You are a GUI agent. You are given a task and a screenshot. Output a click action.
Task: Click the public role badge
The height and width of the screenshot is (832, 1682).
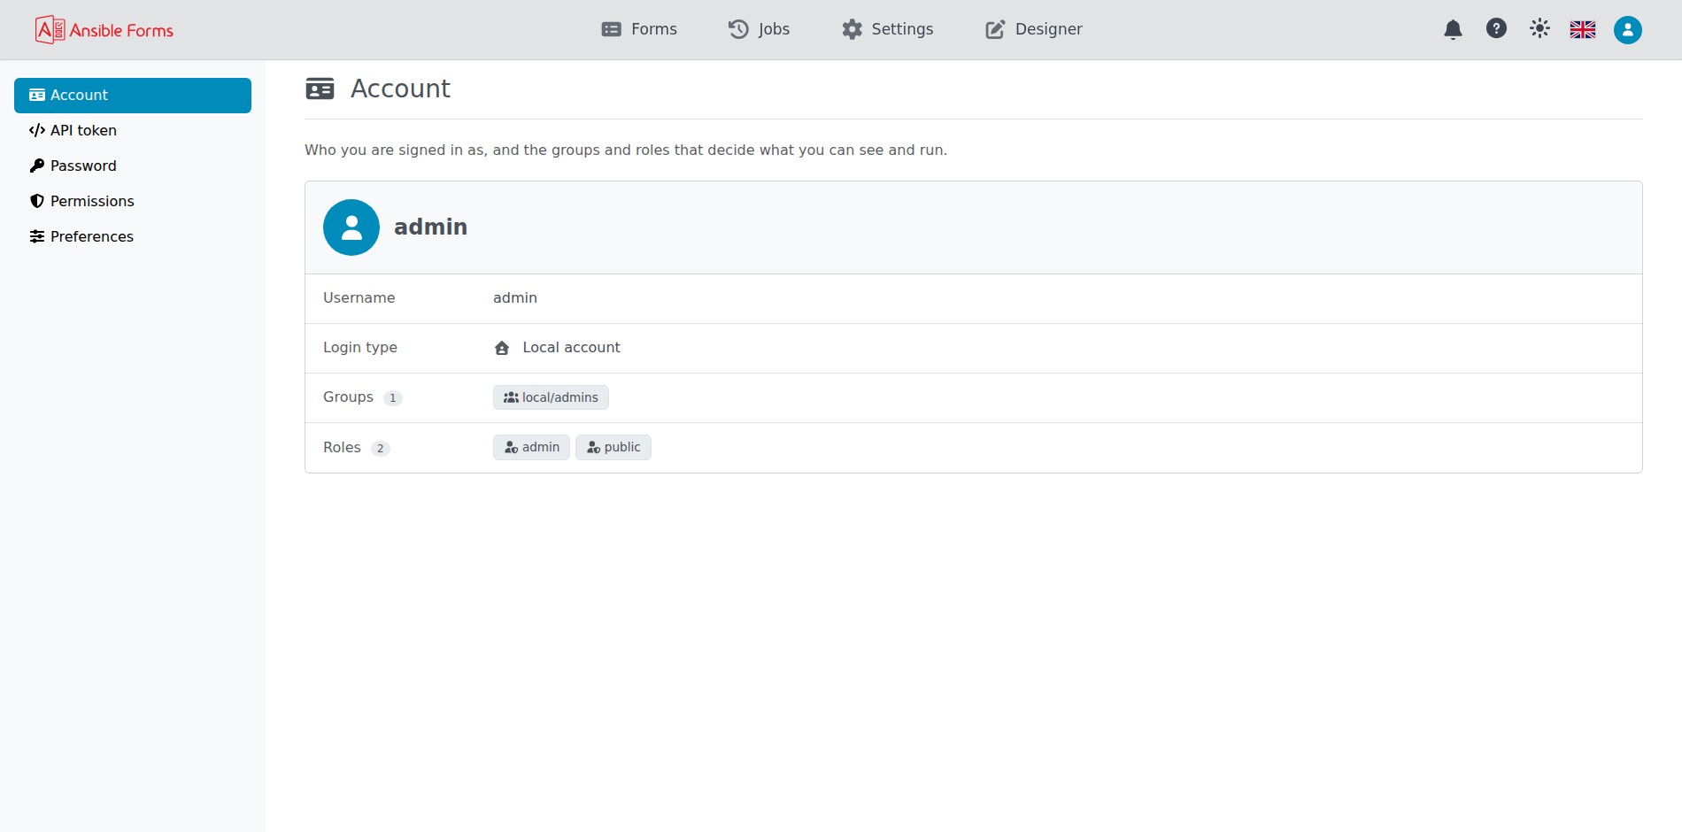click(613, 447)
